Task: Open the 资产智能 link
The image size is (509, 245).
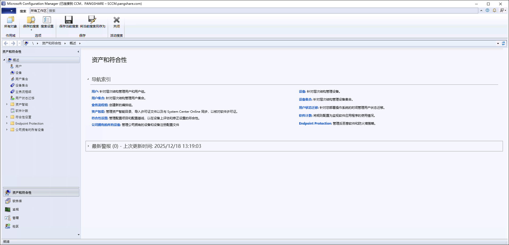Action: click(98, 112)
